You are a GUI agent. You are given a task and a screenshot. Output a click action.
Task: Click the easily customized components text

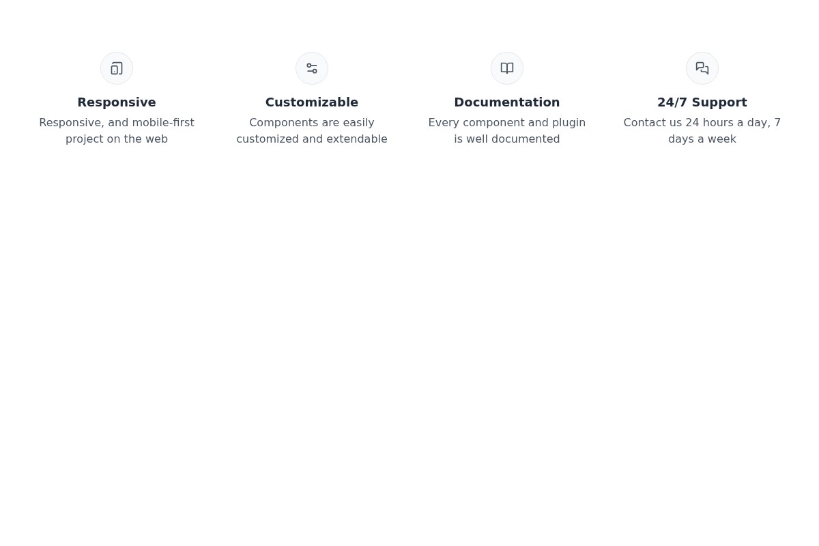pos(312,130)
